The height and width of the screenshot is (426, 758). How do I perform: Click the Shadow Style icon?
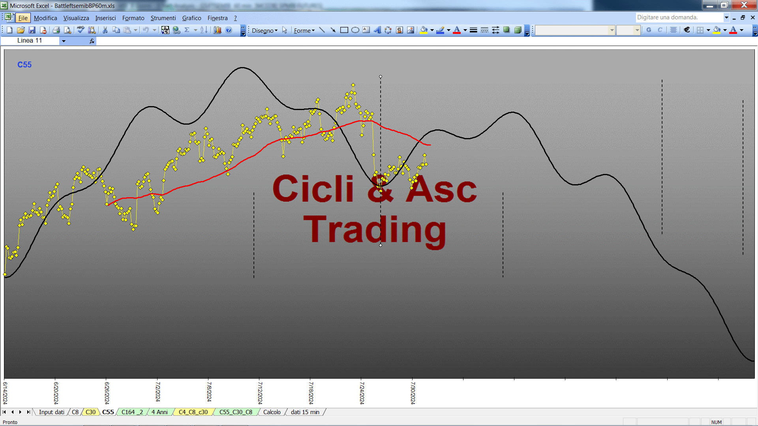tap(507, 30)
